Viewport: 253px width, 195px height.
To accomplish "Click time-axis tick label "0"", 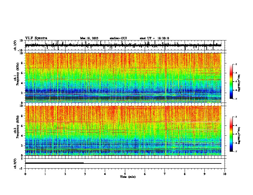I will point(25,174).
